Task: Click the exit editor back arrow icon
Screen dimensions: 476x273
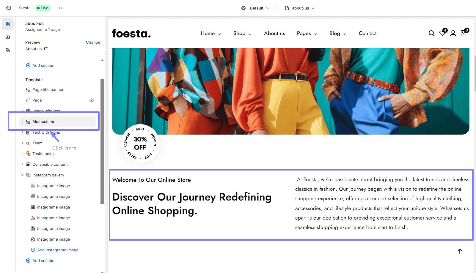Action: click(x=8, y=8)
